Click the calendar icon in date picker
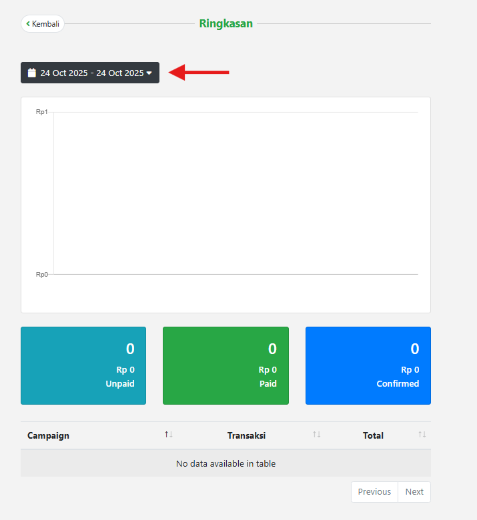477x520 pixels. point(31,73)
